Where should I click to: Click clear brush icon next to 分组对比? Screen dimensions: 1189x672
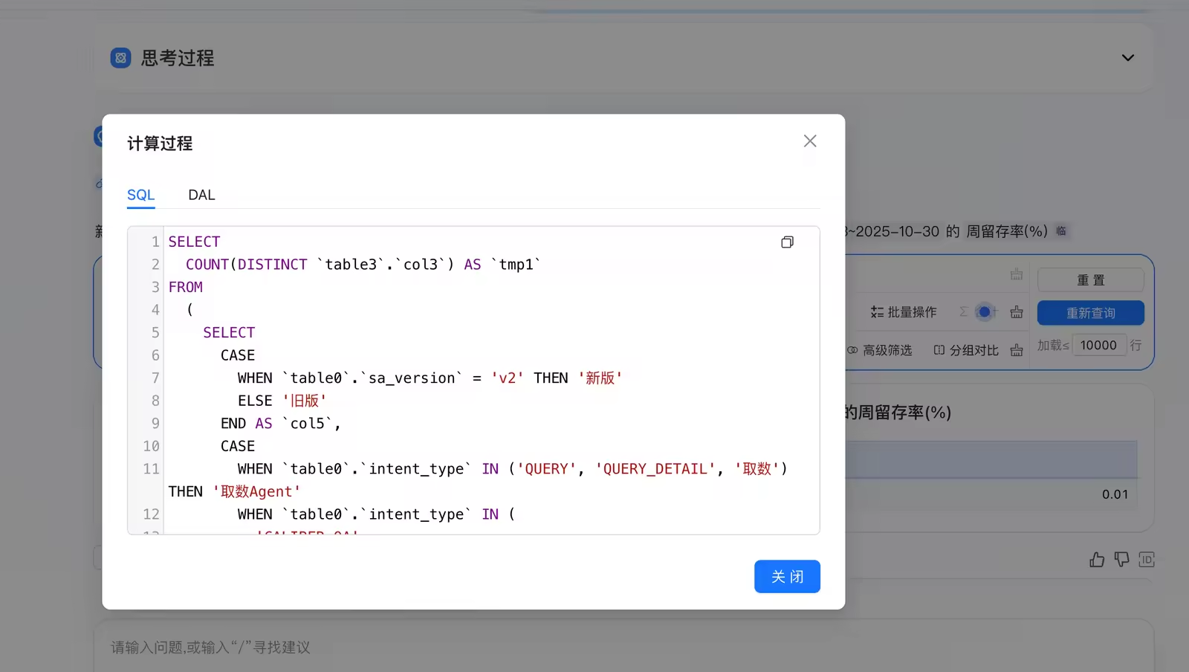click(1017, 350)
